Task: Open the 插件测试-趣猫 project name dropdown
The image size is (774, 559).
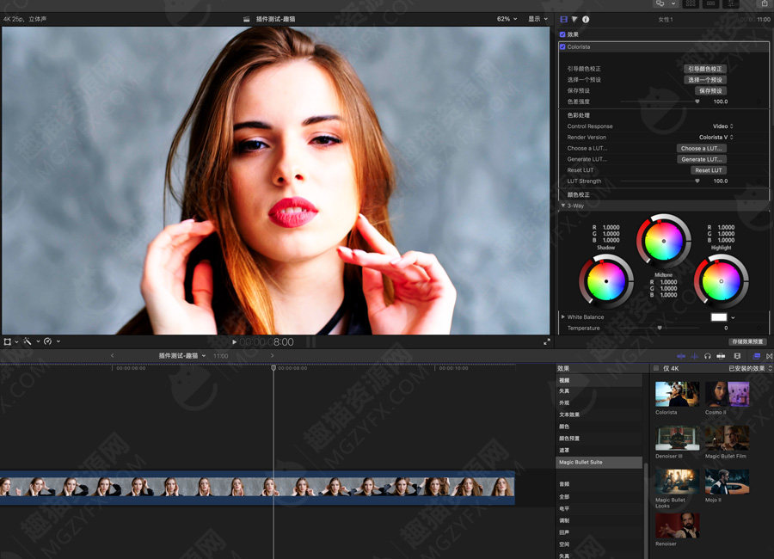Action: click(x=182, y=355)
